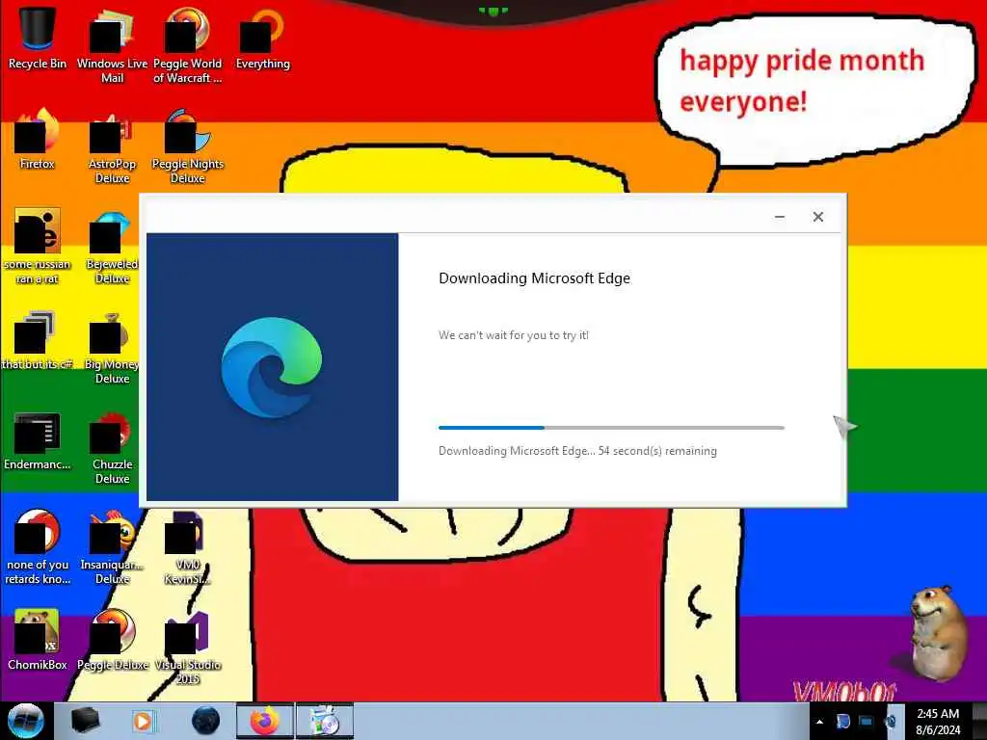The image size is (987, 740).
Task: Select the Peggle World of Warcraft icon
Action: (x=187, y=45)
